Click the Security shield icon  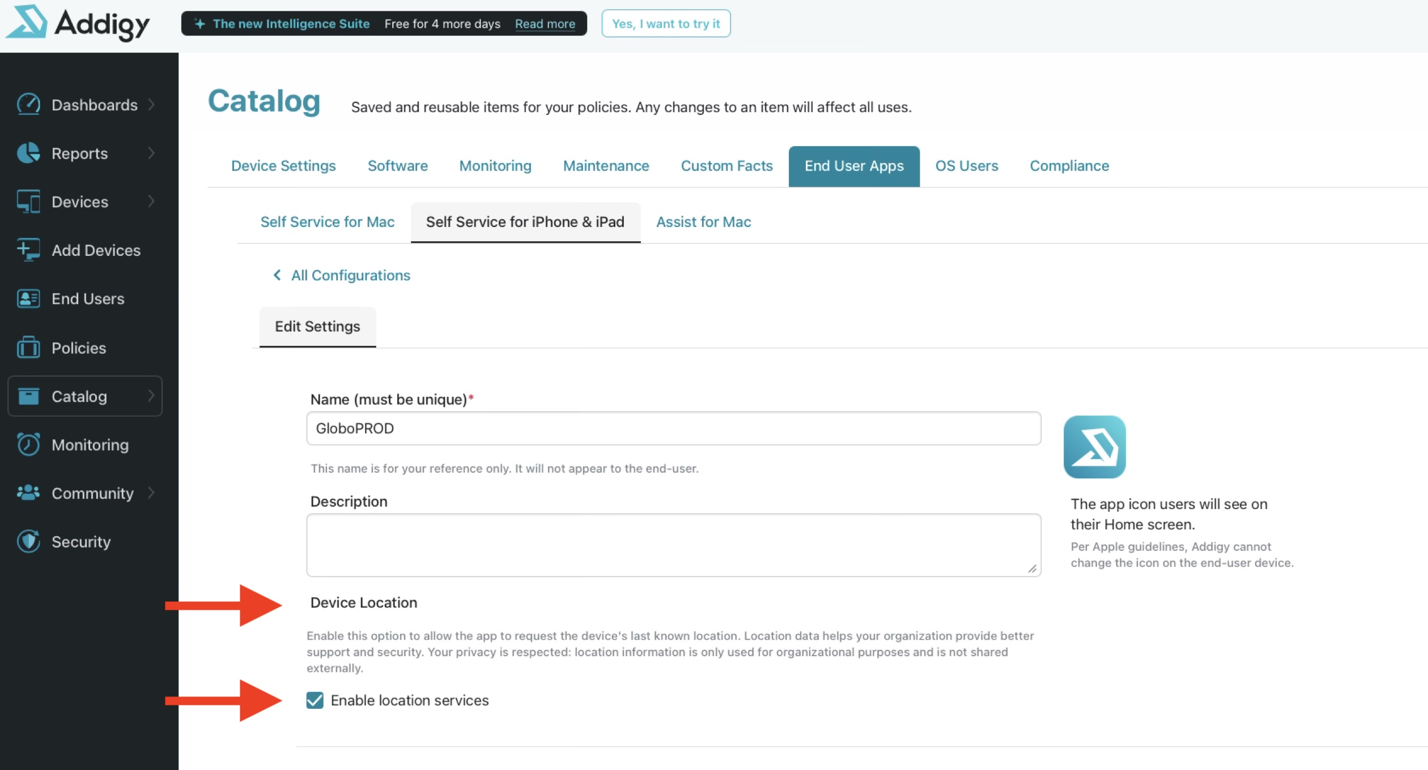28,541
